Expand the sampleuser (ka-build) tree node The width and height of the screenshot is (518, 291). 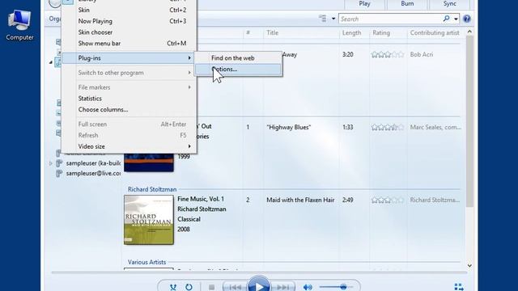point(50,163)
